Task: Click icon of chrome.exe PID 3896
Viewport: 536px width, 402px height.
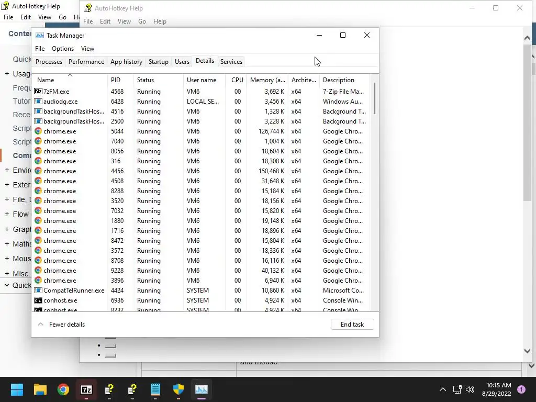Action: [38, 280]
